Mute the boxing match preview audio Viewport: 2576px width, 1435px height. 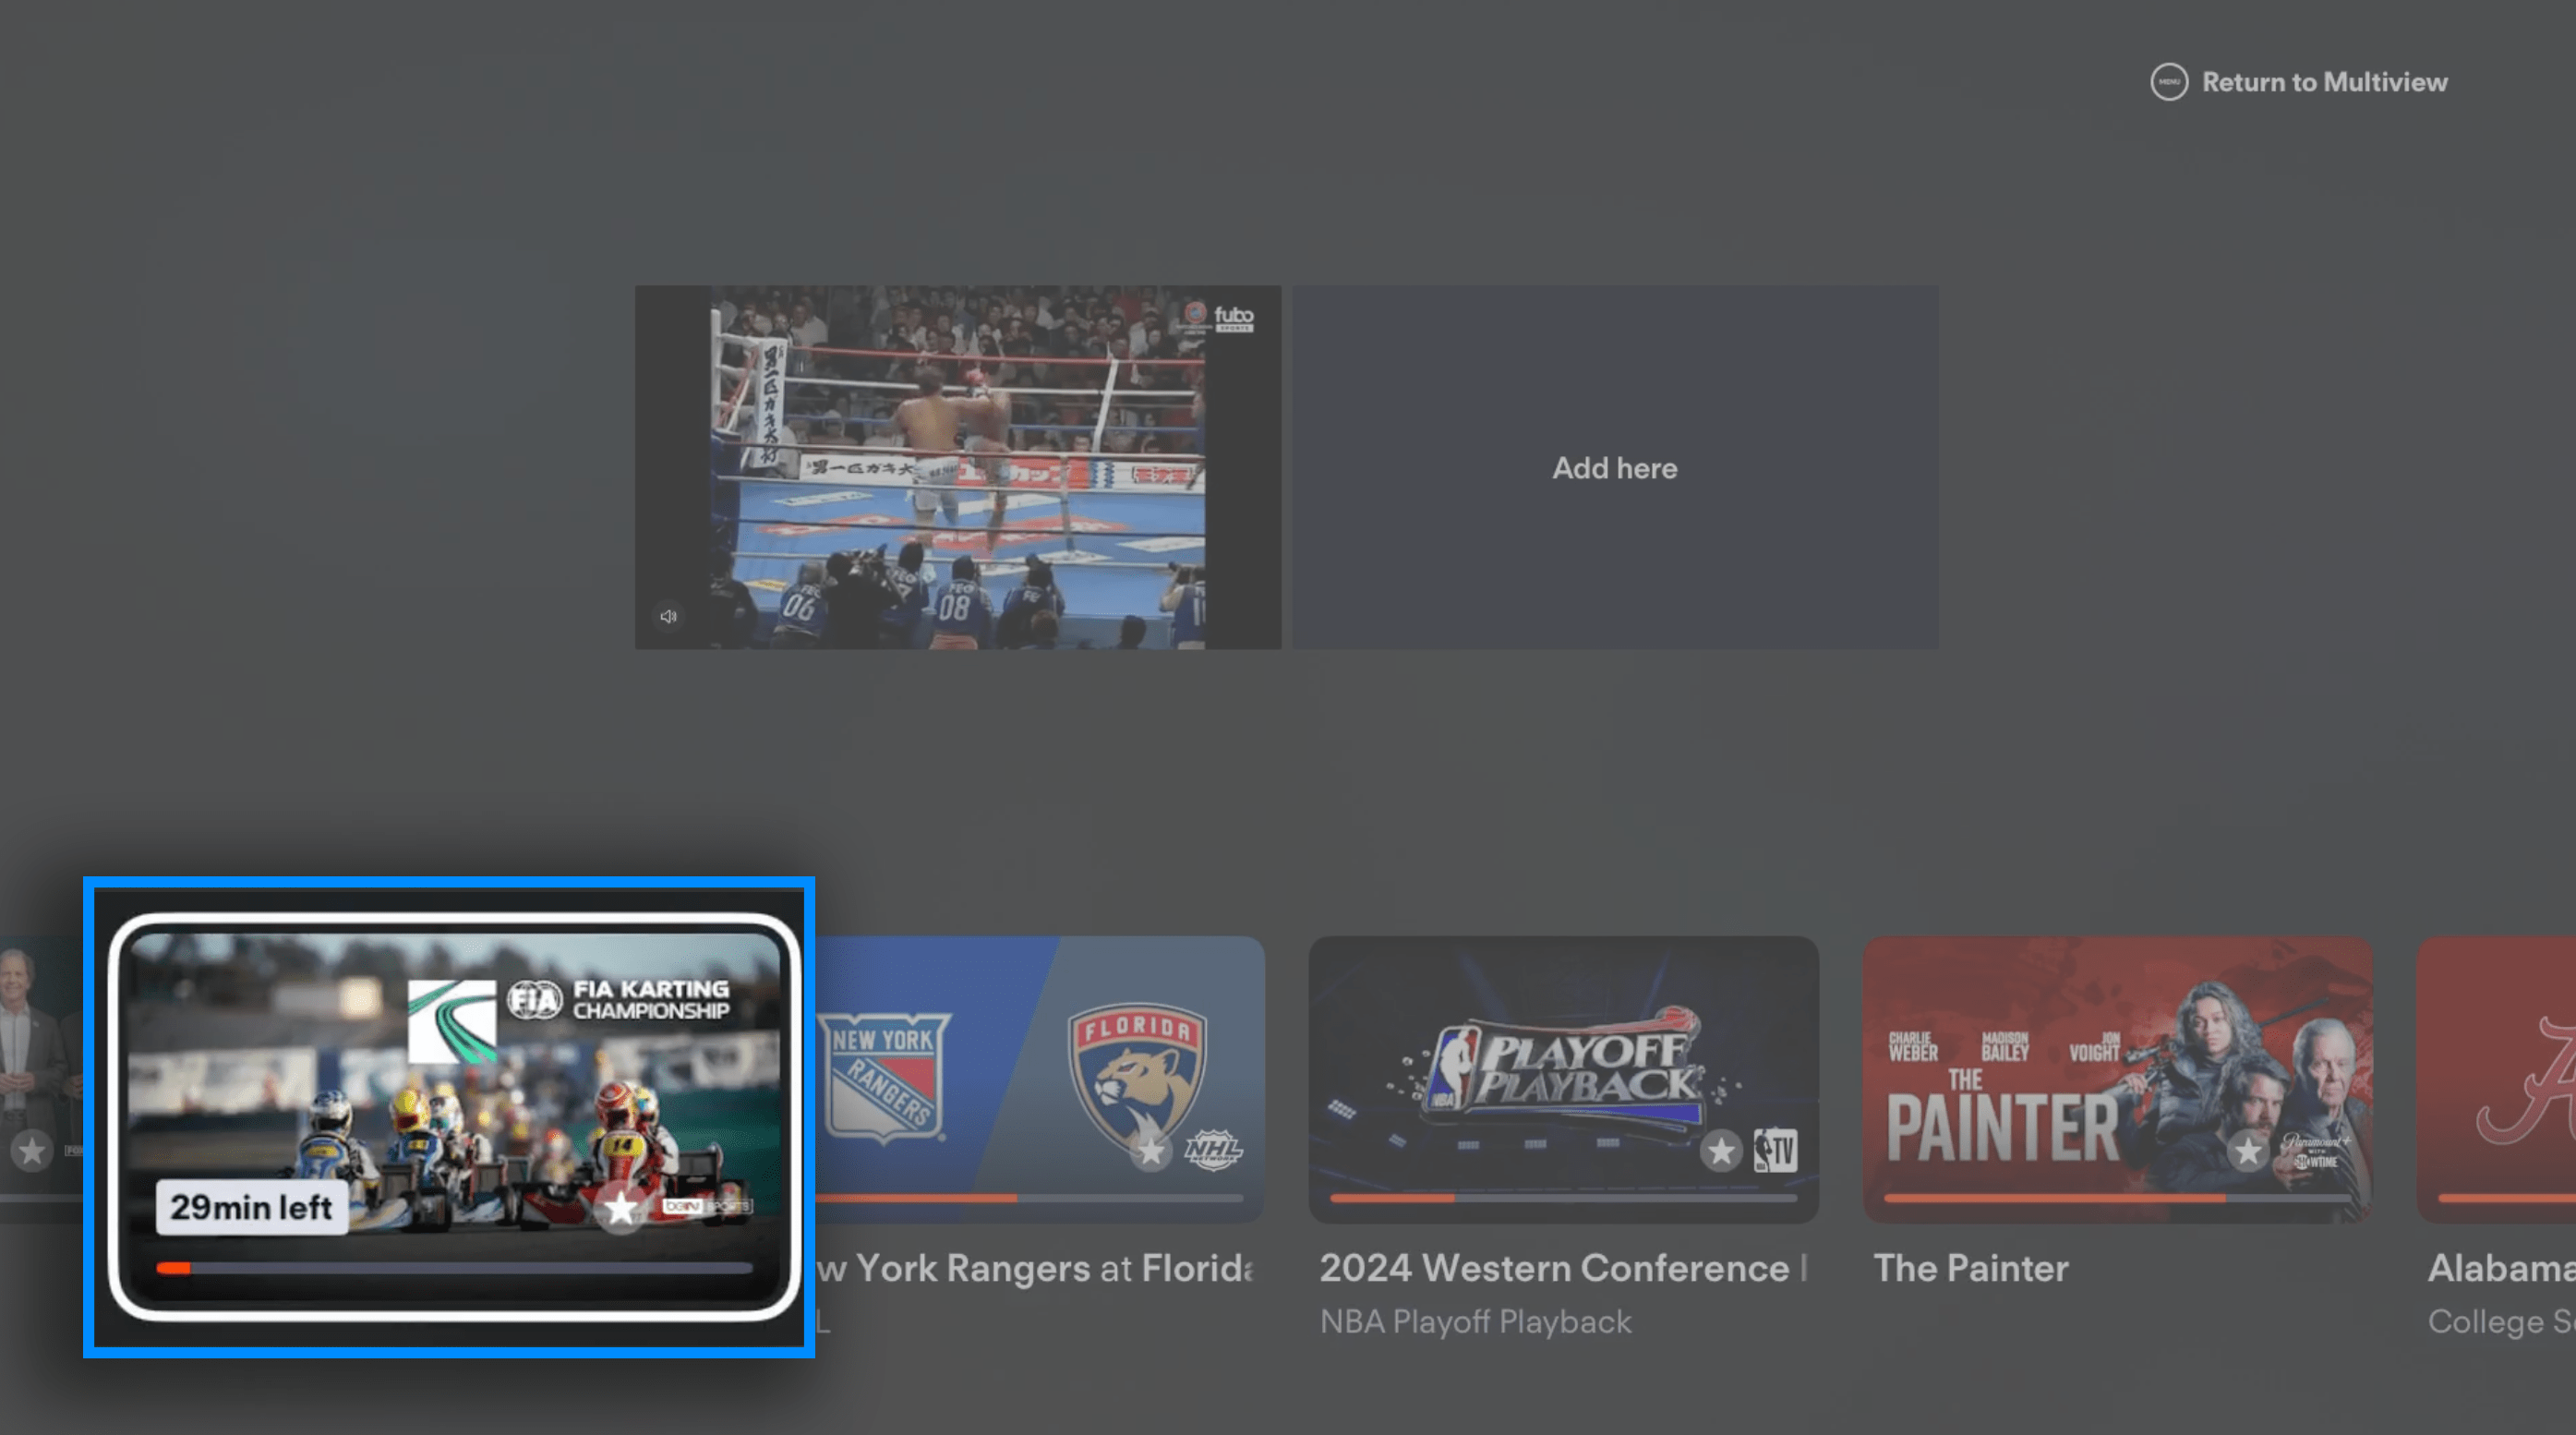click(x=668, y=616)
